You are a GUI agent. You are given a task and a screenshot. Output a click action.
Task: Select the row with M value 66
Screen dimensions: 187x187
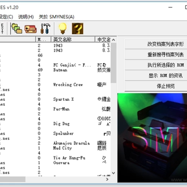[x=56, y=56]
